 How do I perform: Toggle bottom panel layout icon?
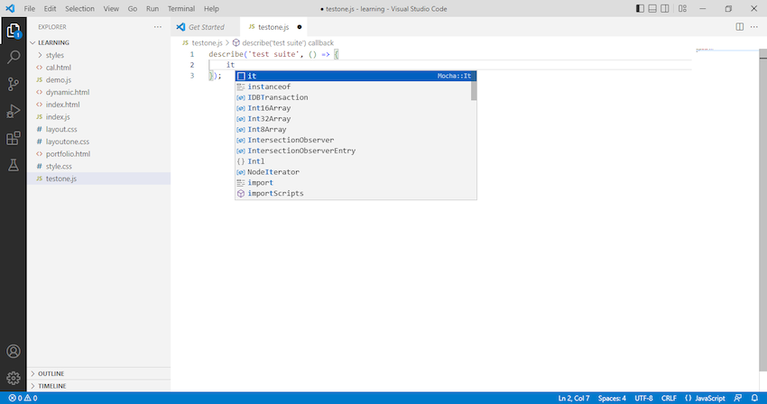tap(652, 8)
